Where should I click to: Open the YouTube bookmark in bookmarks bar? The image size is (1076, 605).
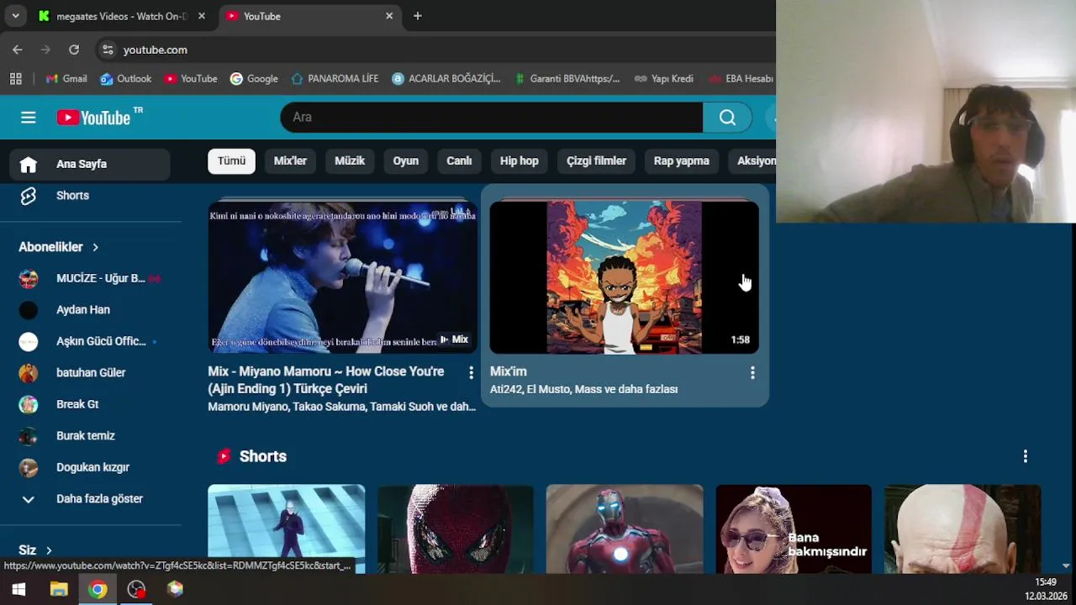click(x=191, y=78)
